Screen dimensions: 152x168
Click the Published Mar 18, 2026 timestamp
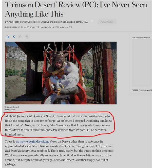tap(22, 27)
